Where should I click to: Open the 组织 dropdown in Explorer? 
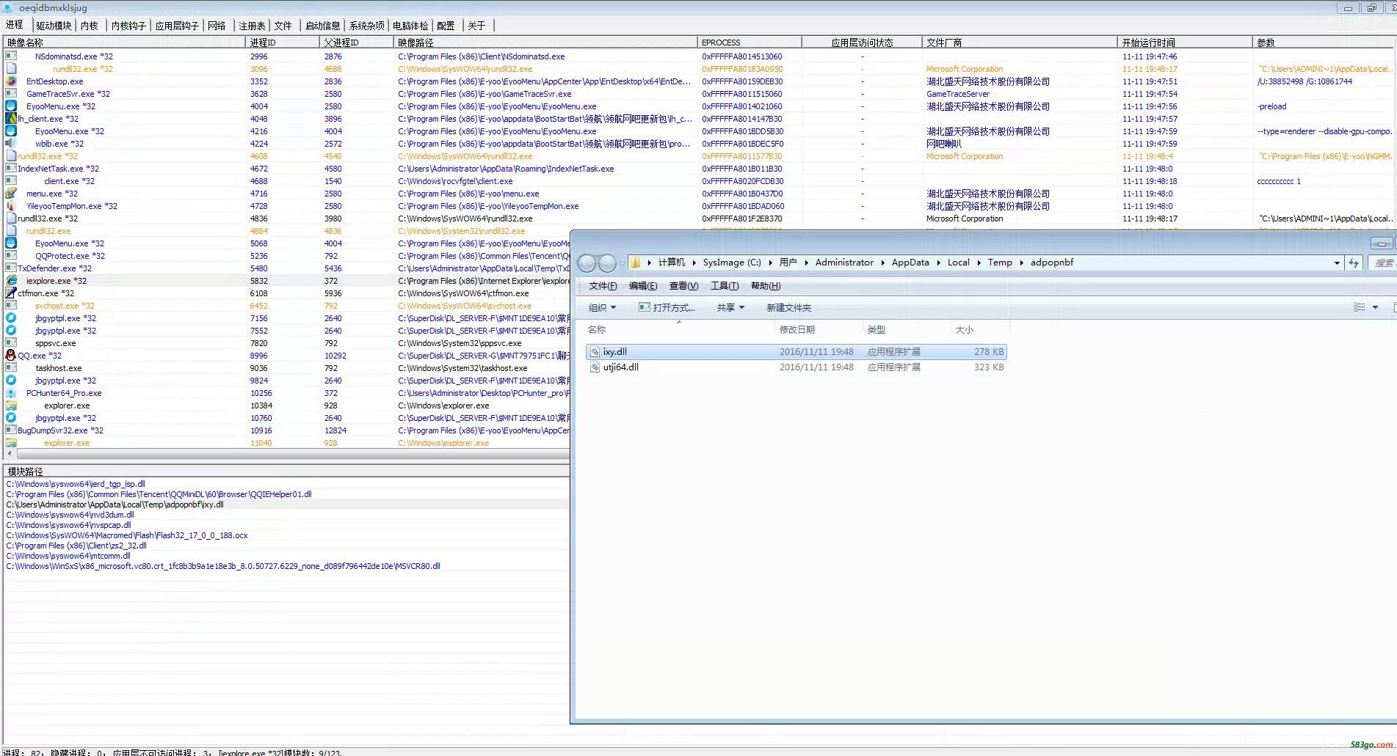[602, 308]
